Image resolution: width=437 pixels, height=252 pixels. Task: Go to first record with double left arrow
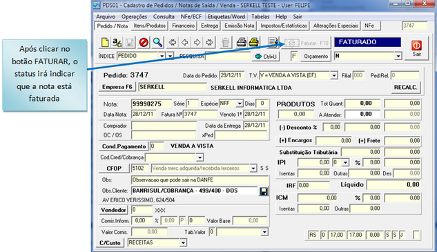coord(173,42)
